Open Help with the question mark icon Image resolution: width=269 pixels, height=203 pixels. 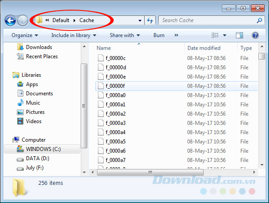(255, 35)
